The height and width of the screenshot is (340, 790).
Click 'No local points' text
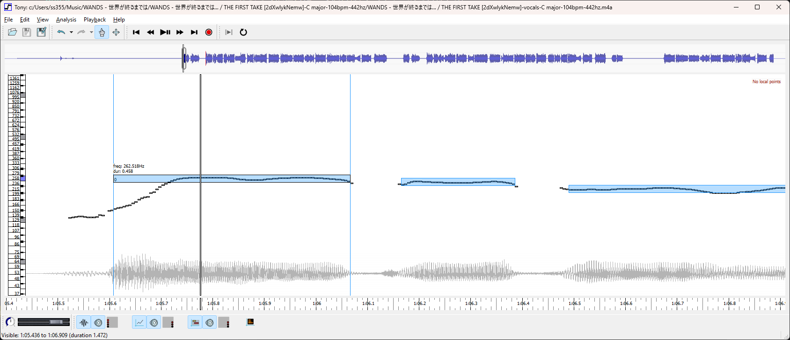(766, 82)
